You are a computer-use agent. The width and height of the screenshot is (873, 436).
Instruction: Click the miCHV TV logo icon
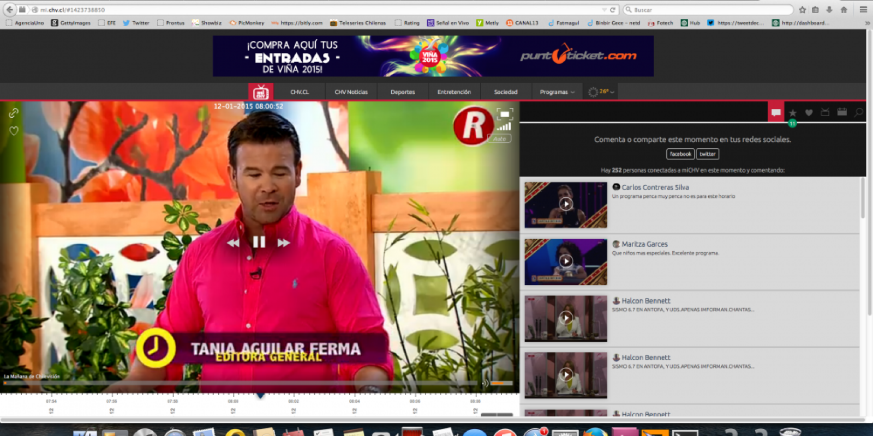(x=261, y=92)
